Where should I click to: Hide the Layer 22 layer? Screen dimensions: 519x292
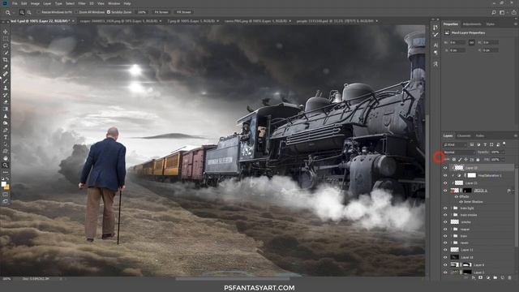pos(445,168)
